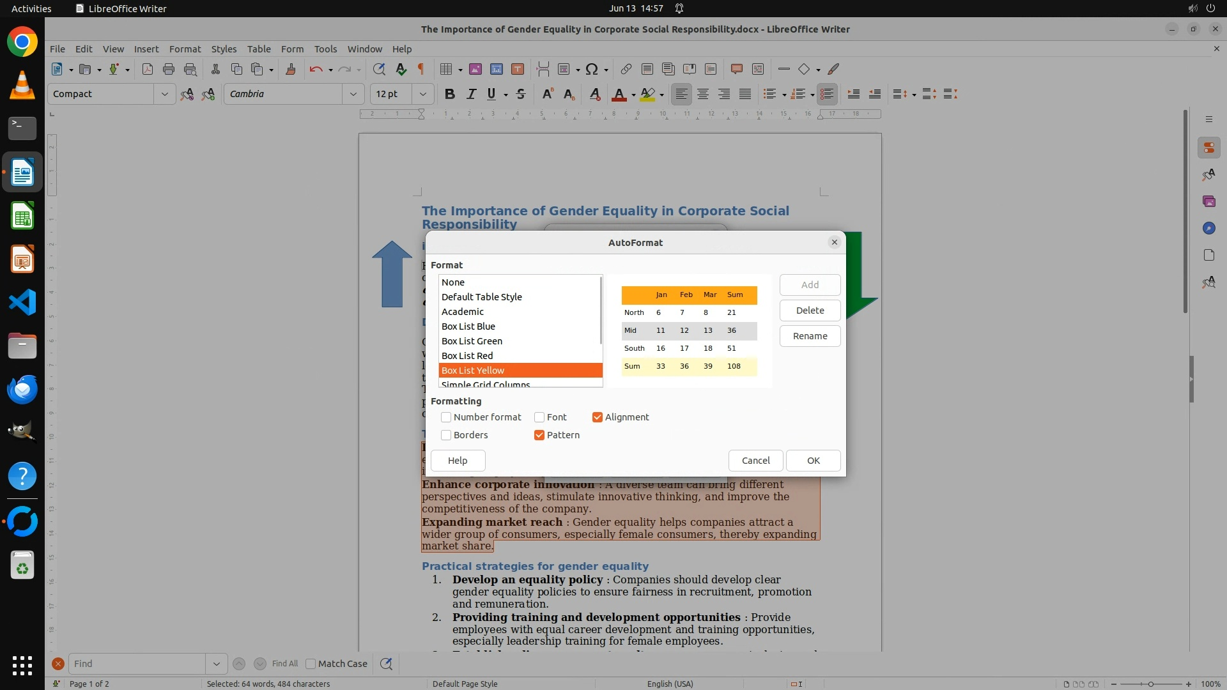Click the Print icon in toolbar

(169, 69)
